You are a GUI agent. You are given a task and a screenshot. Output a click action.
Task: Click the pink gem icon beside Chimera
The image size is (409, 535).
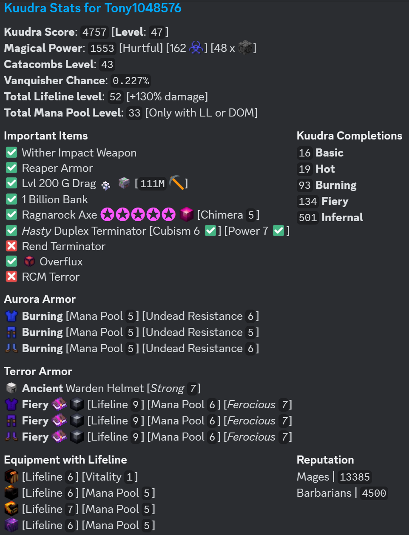[187, 214]
